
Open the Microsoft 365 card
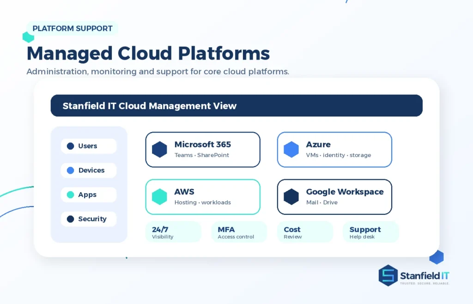(203, 150)
